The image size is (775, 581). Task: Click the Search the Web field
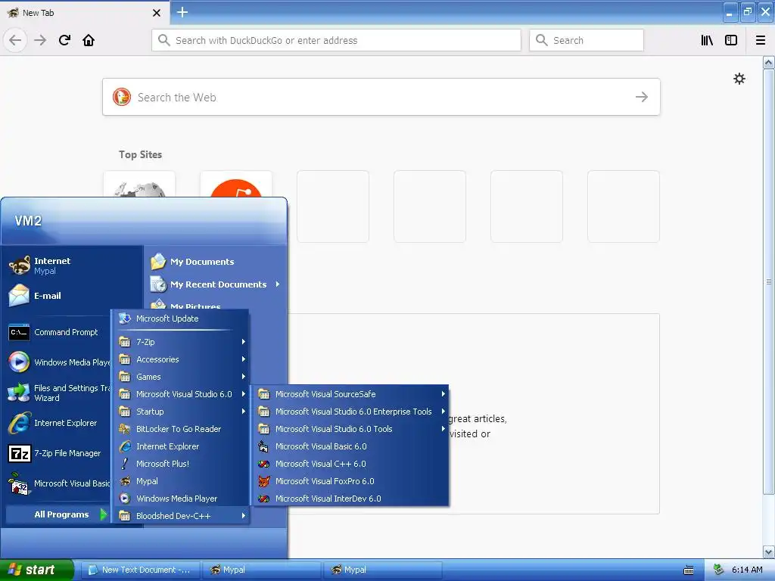point(381,97)
